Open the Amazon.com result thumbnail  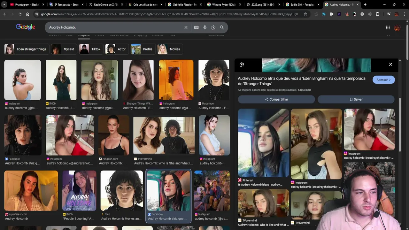point(113,135)
